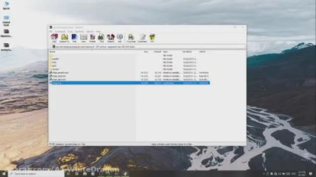Open the File menu
Viewport: 316px width, 177px height.
(x=51, y=31)
